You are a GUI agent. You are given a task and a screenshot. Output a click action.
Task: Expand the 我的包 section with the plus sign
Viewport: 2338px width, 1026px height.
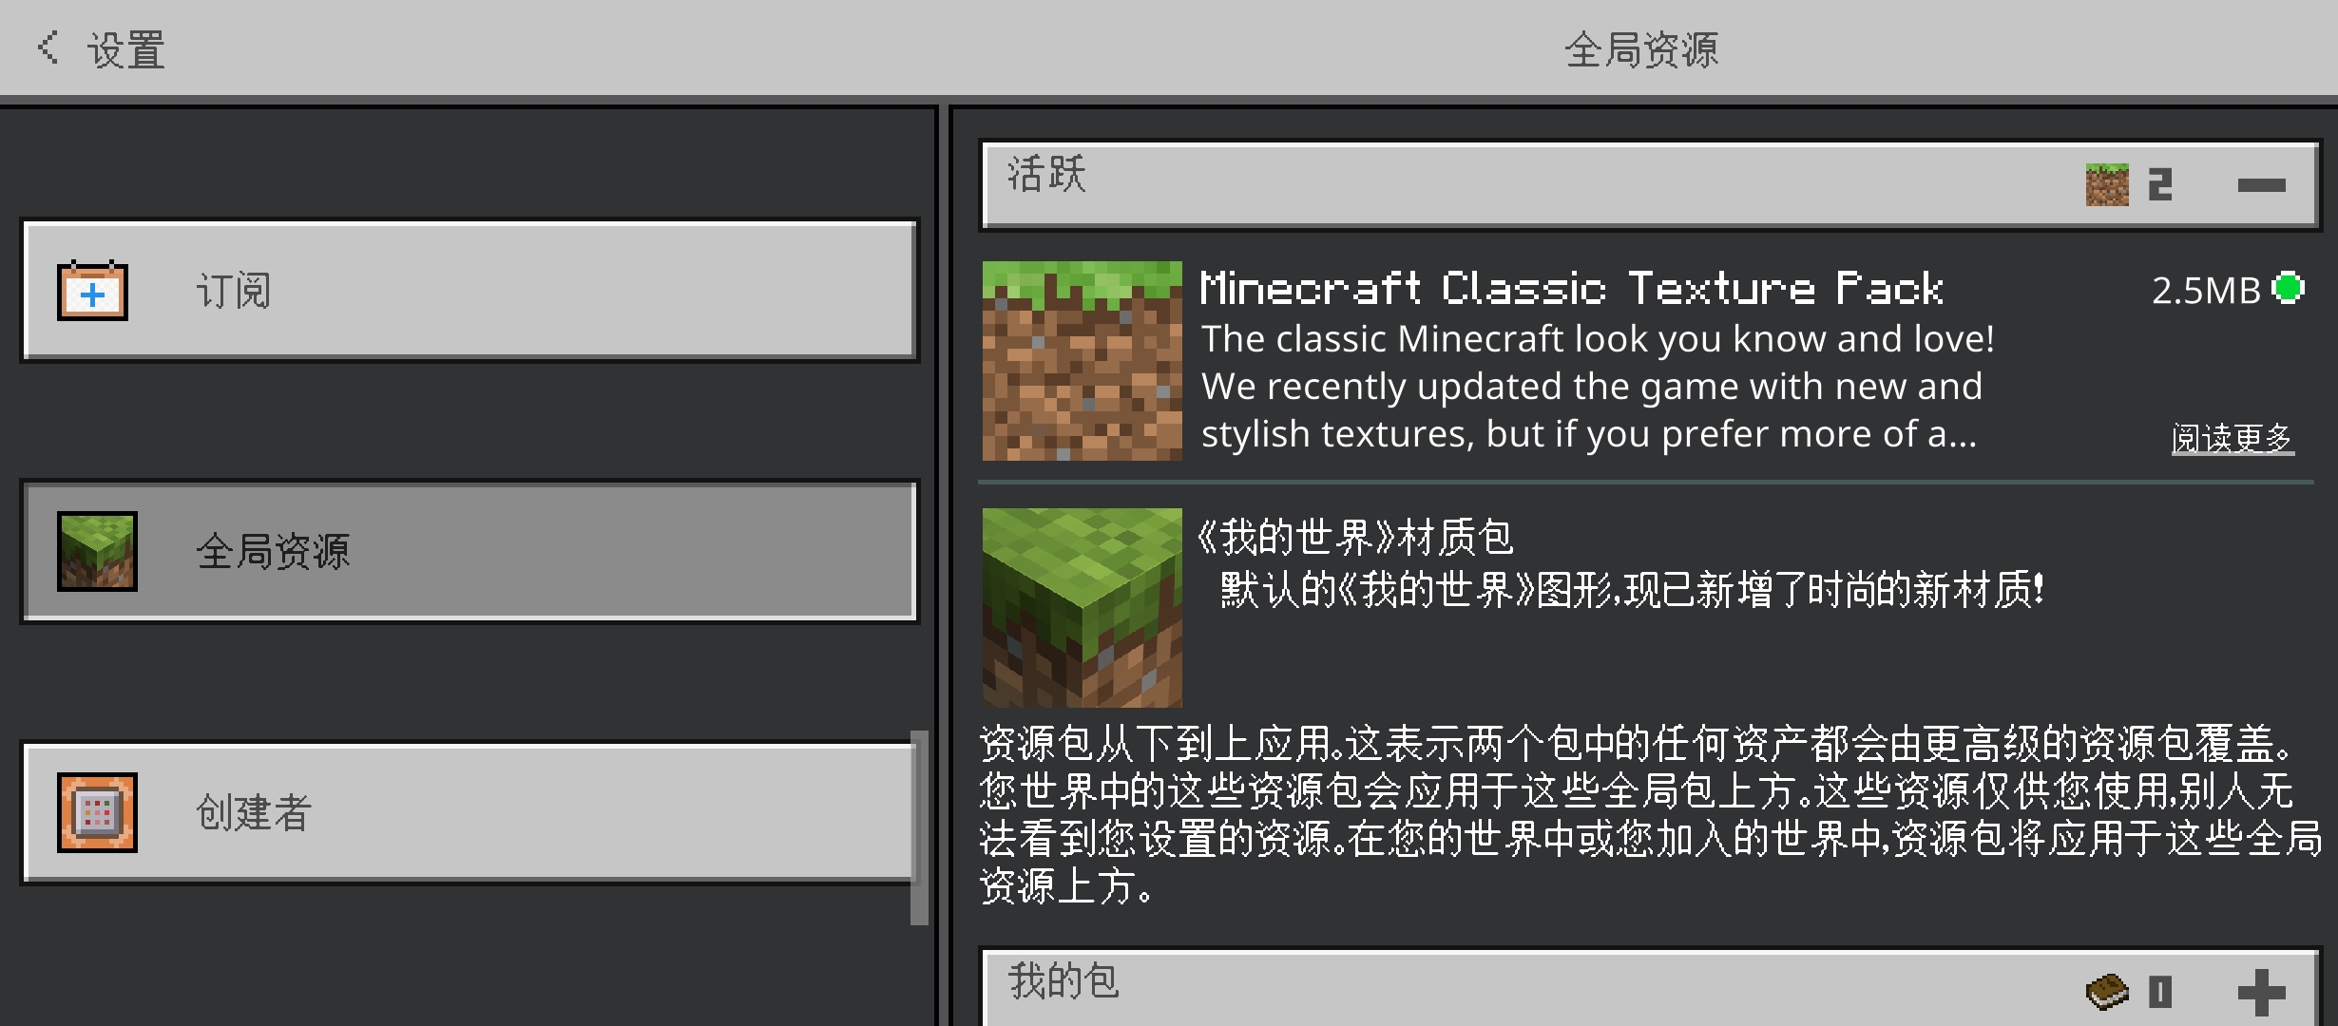point(2261,993)
